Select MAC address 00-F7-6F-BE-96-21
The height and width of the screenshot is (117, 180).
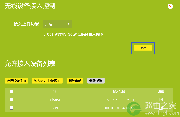pos(120,100)
